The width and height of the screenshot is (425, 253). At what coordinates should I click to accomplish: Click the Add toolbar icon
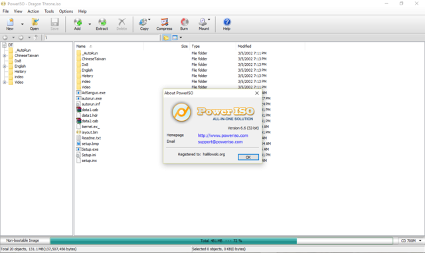point(78,24)
